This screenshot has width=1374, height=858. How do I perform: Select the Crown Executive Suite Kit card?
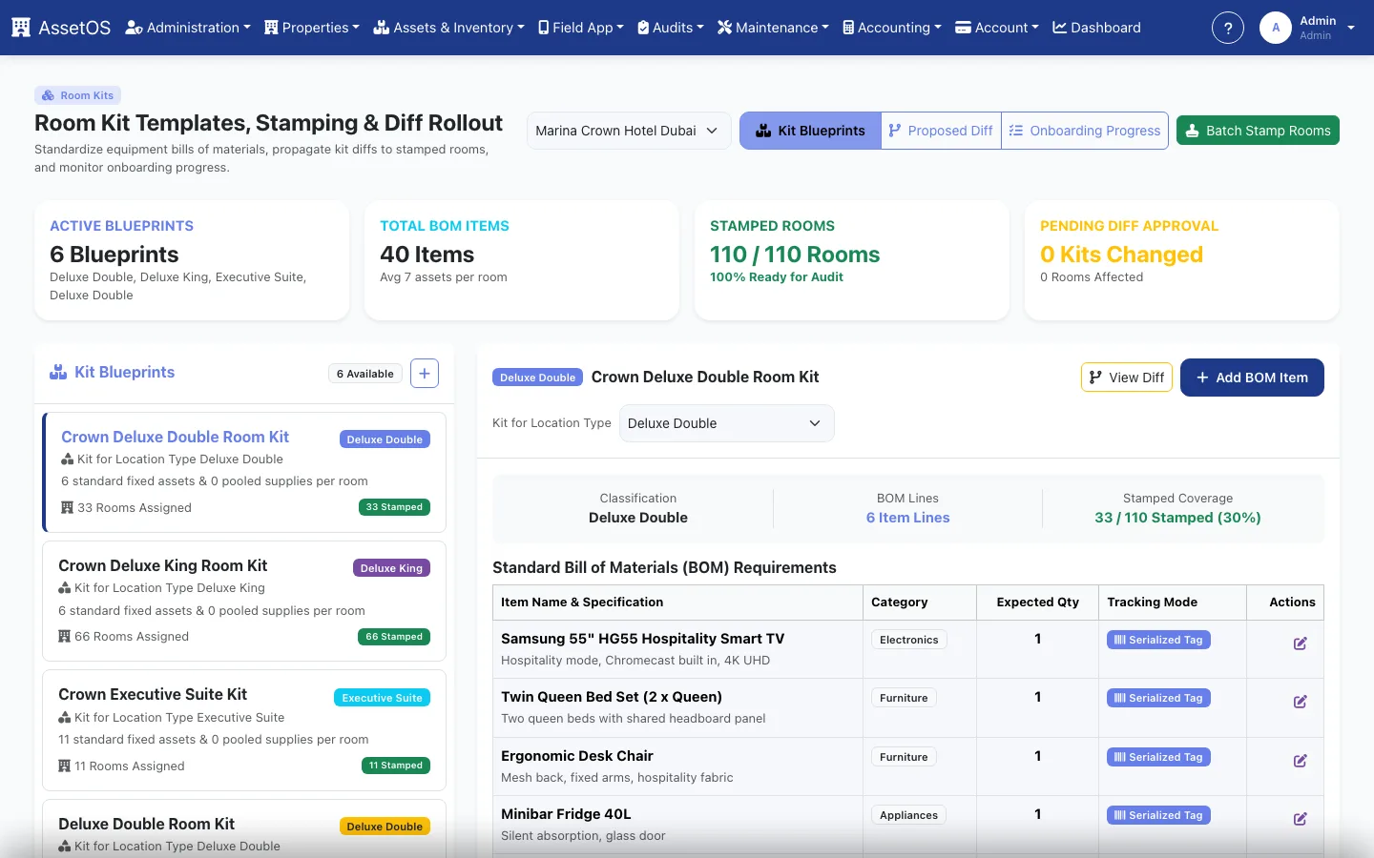[x=244, y=730]
